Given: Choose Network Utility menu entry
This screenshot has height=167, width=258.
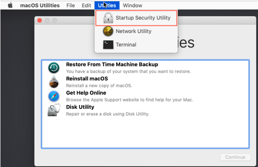Looking at the screenshot, I should click(137, 31).
